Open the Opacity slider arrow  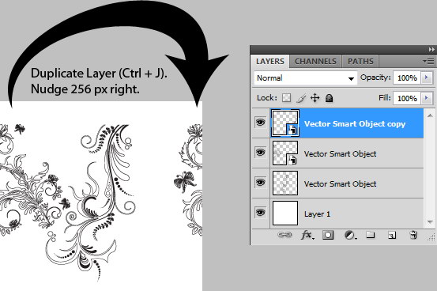tap(427, 77)
